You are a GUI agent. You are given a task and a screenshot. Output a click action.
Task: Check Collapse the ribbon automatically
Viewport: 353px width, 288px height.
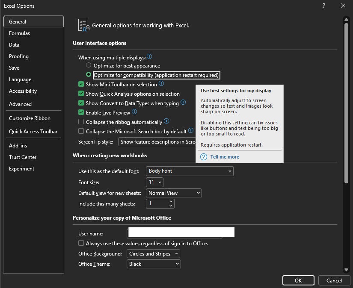click(x=81, y=122)
